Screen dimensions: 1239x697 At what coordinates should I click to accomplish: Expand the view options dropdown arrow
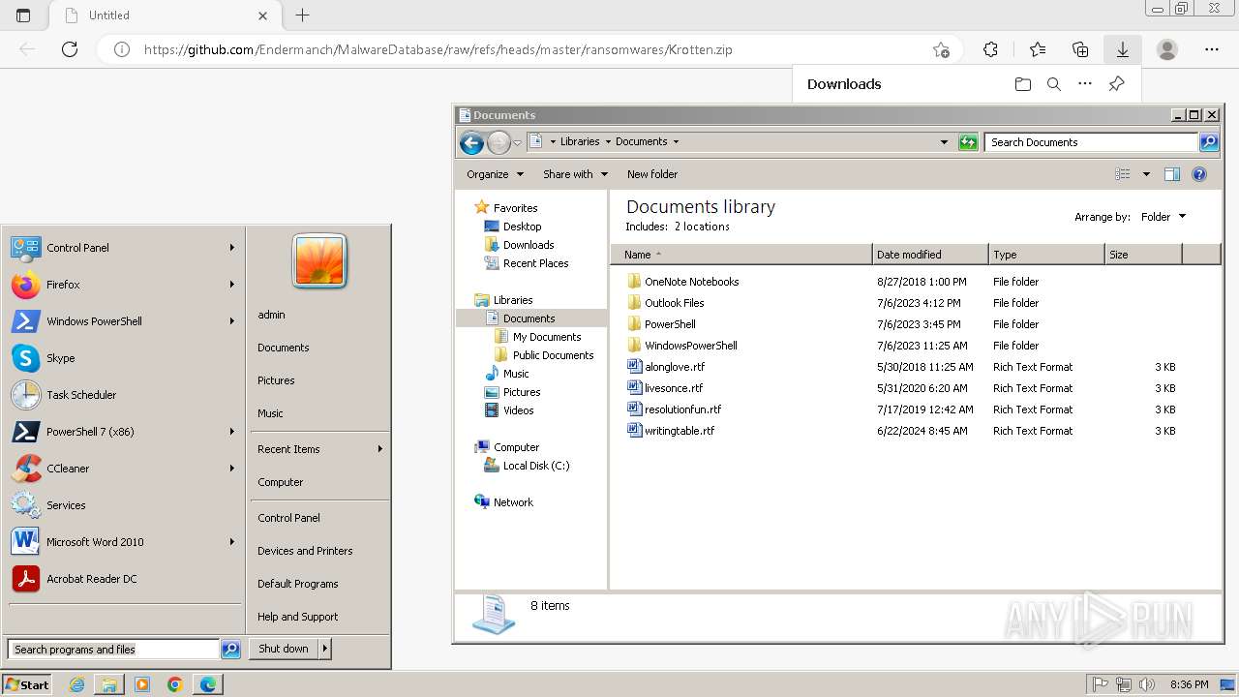click(x=1146, y=174)
